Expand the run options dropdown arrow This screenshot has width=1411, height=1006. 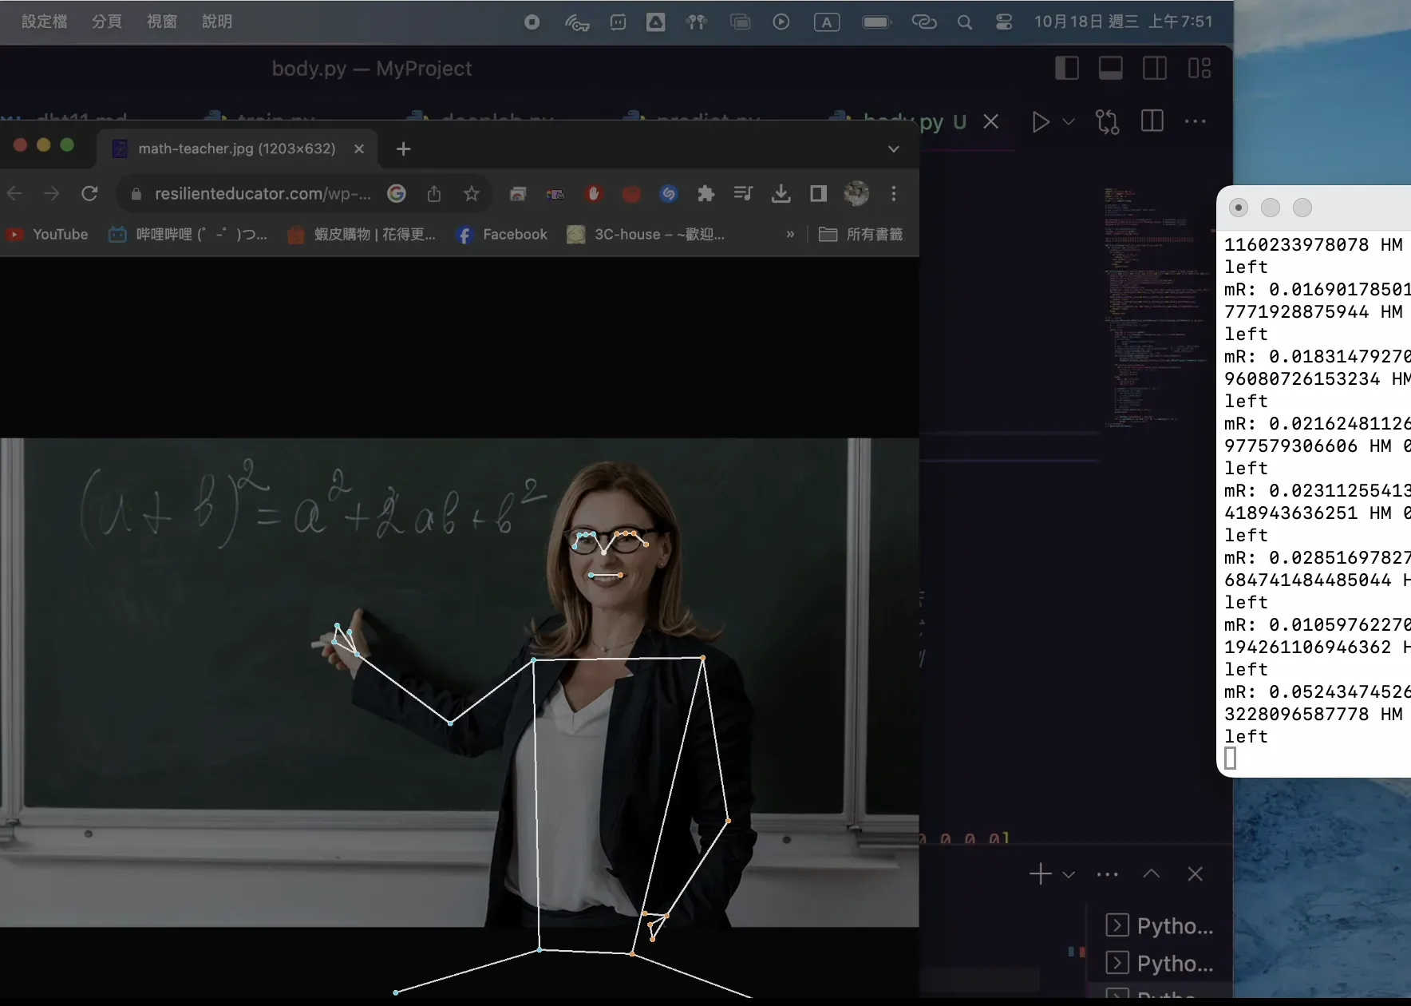click(x=1069, y=122)
